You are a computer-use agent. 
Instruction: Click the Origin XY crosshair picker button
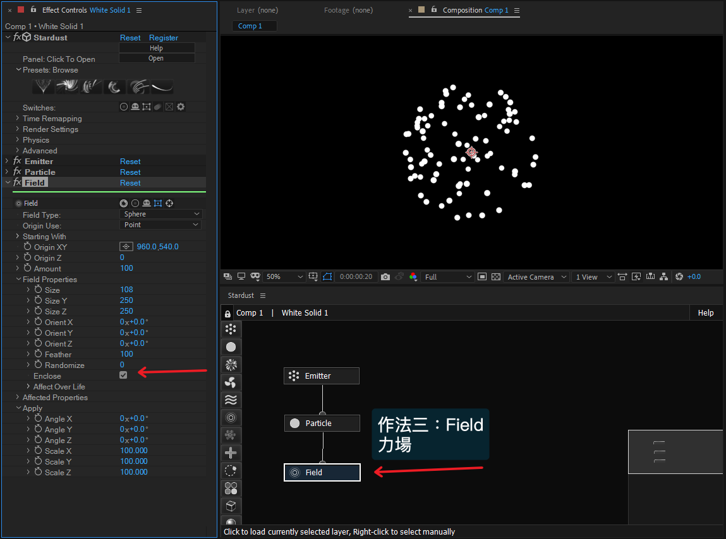click(126, 247)
